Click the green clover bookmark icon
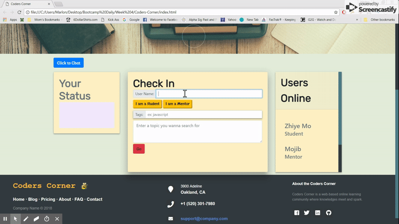The width and height of the screenshot is (399, 224). pos(22,19)
